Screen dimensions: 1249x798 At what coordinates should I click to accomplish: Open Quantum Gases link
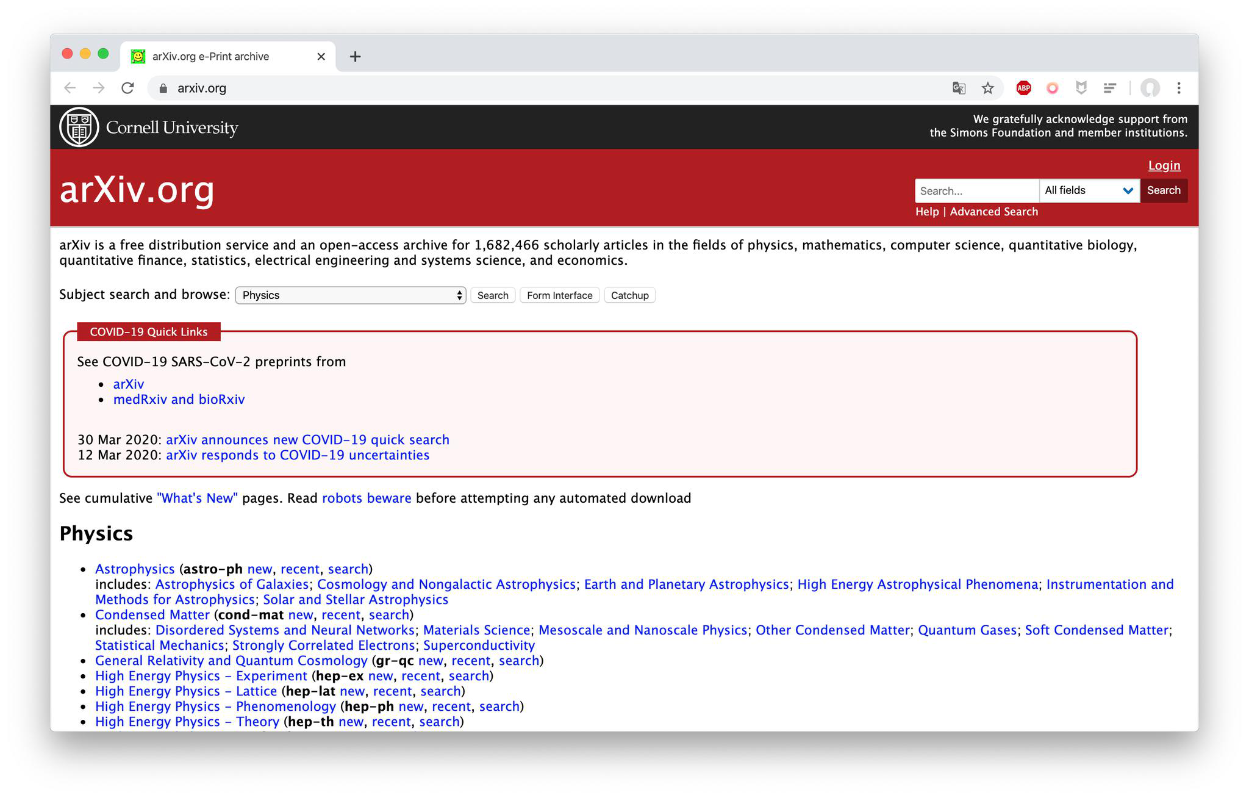coord(967,630)
